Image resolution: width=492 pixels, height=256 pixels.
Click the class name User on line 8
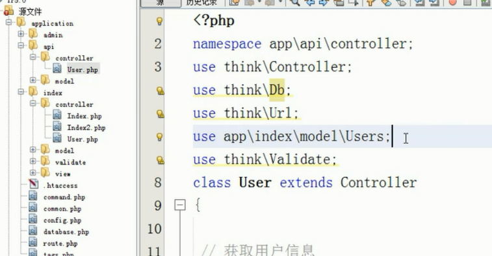(255, 183)
